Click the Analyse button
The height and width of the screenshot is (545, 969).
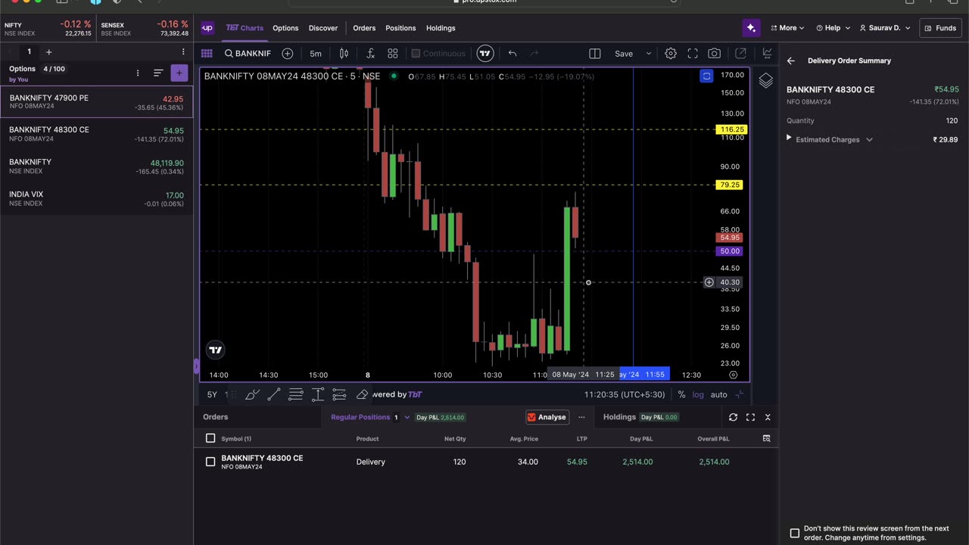(x=547, y=417)
